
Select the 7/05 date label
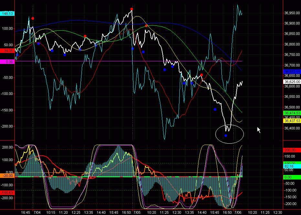[137, 212]
